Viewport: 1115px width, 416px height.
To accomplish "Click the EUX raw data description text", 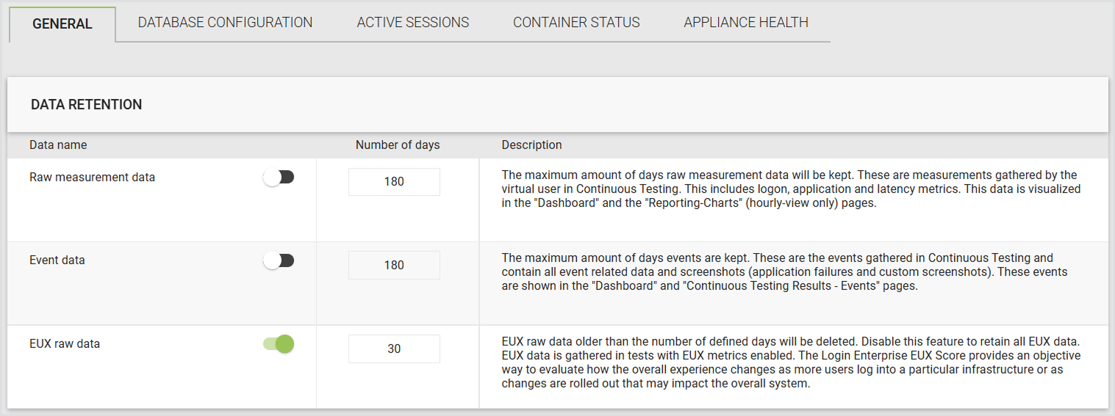I will [792, 362].
